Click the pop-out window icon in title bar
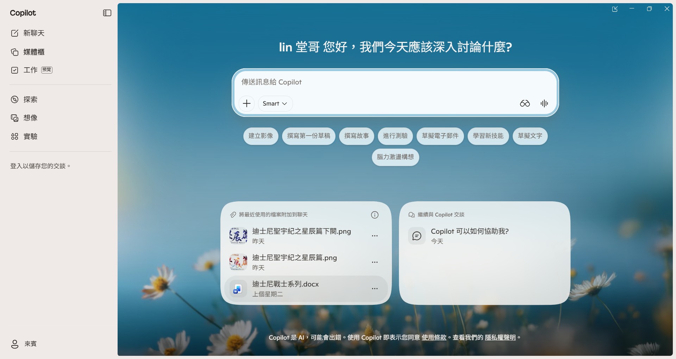This screenshot has height=359, width=676. coord(615,9)
